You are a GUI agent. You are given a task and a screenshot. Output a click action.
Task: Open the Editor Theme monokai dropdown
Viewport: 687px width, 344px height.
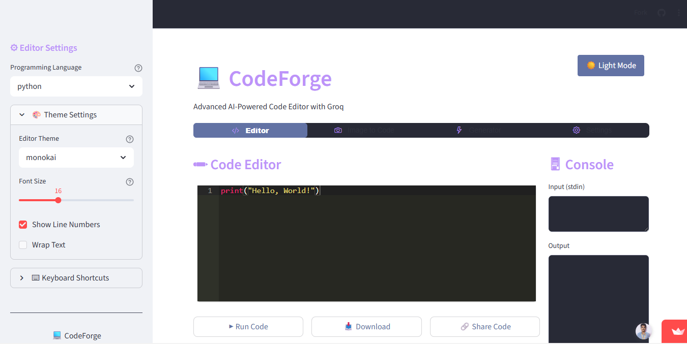point(76,158)
